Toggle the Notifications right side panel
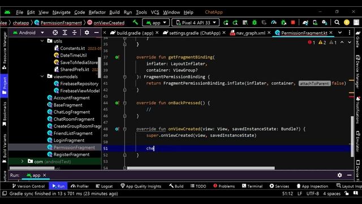This screenshot has height=204, width=362. (x=358, y=110)
